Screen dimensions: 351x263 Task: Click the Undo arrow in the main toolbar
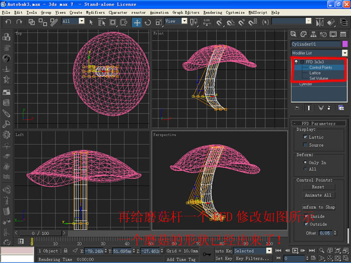click(9, 22)
